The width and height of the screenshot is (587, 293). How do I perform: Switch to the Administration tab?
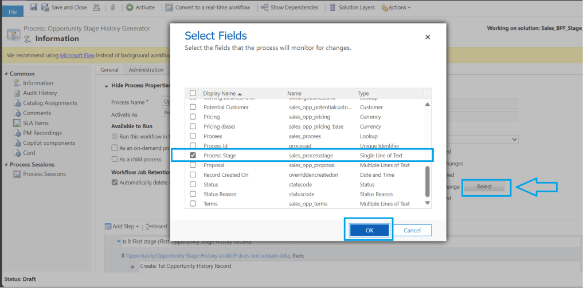(146, 70)
